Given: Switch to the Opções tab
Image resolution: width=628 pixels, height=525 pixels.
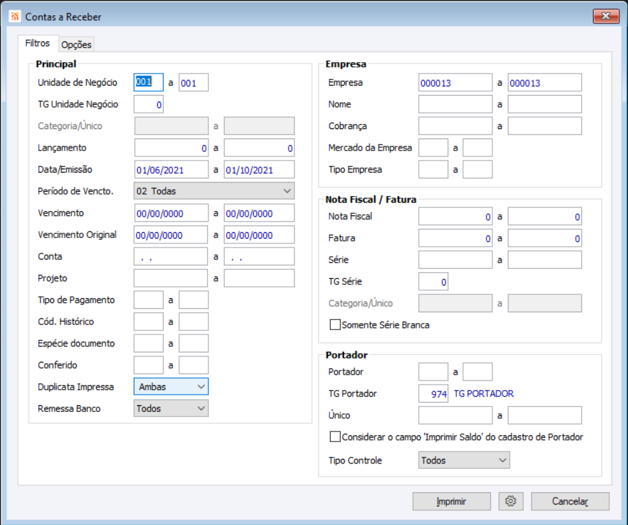Looking at the screenshot, I should click(76, 45).
